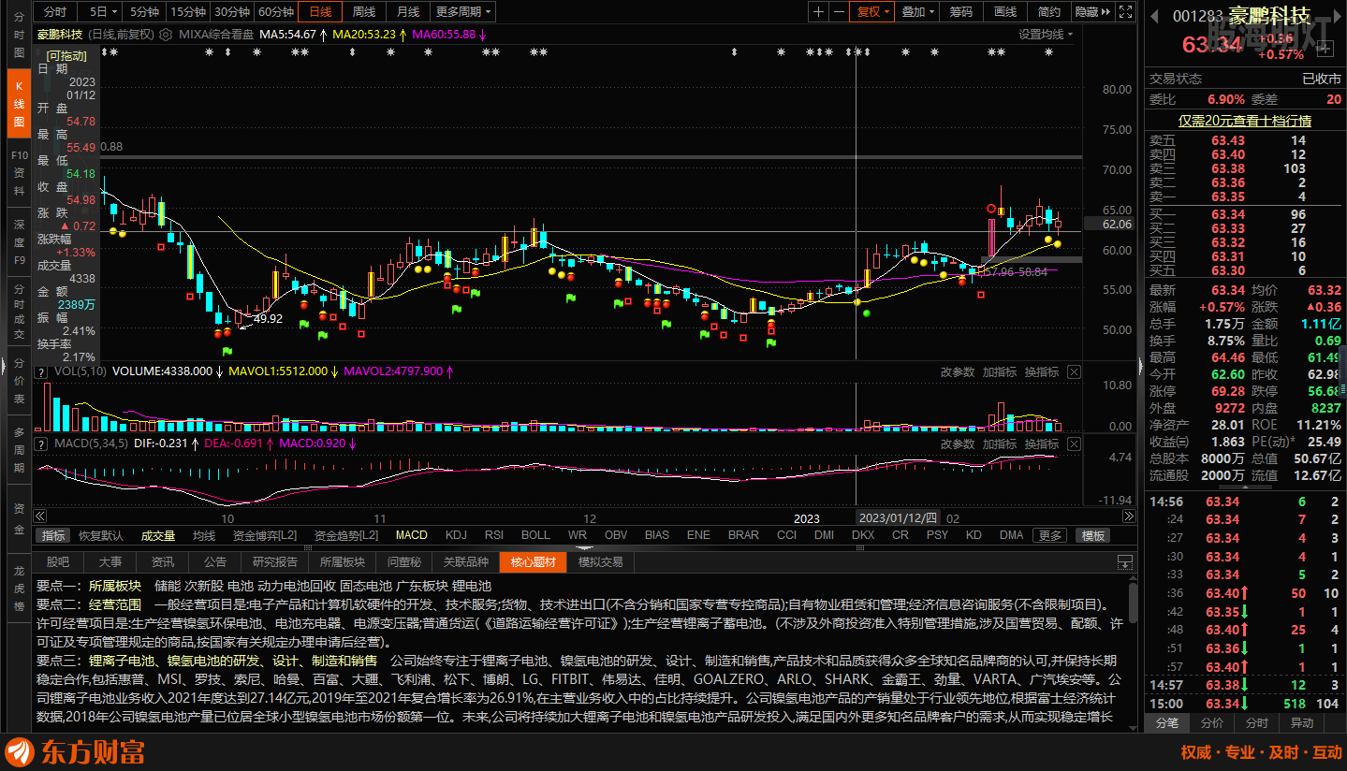
Task: Toggle 指标 mode button
Action: click(53, 536)
